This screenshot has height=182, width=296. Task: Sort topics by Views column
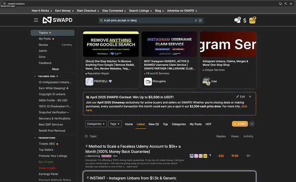[x=235, y=136]
